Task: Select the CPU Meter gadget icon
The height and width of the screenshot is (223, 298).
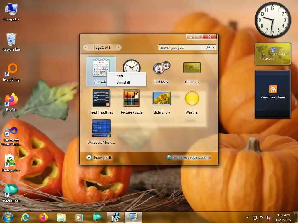Action: 162,67
